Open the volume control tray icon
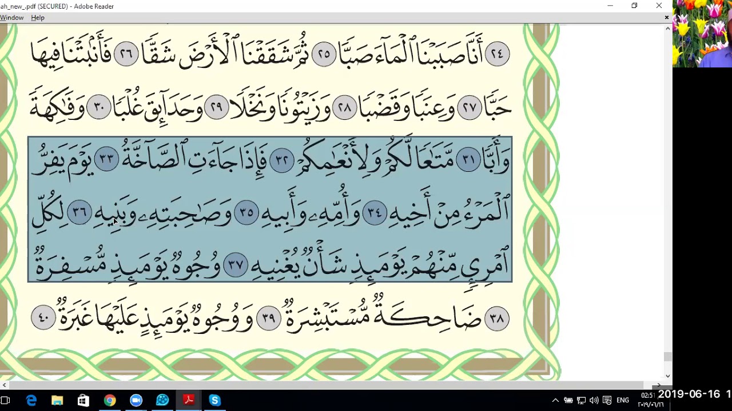732x411 pixels. (x=594, y=401)
